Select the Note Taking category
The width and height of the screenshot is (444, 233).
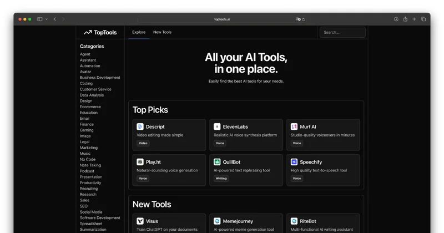click(x=90, y=165)
